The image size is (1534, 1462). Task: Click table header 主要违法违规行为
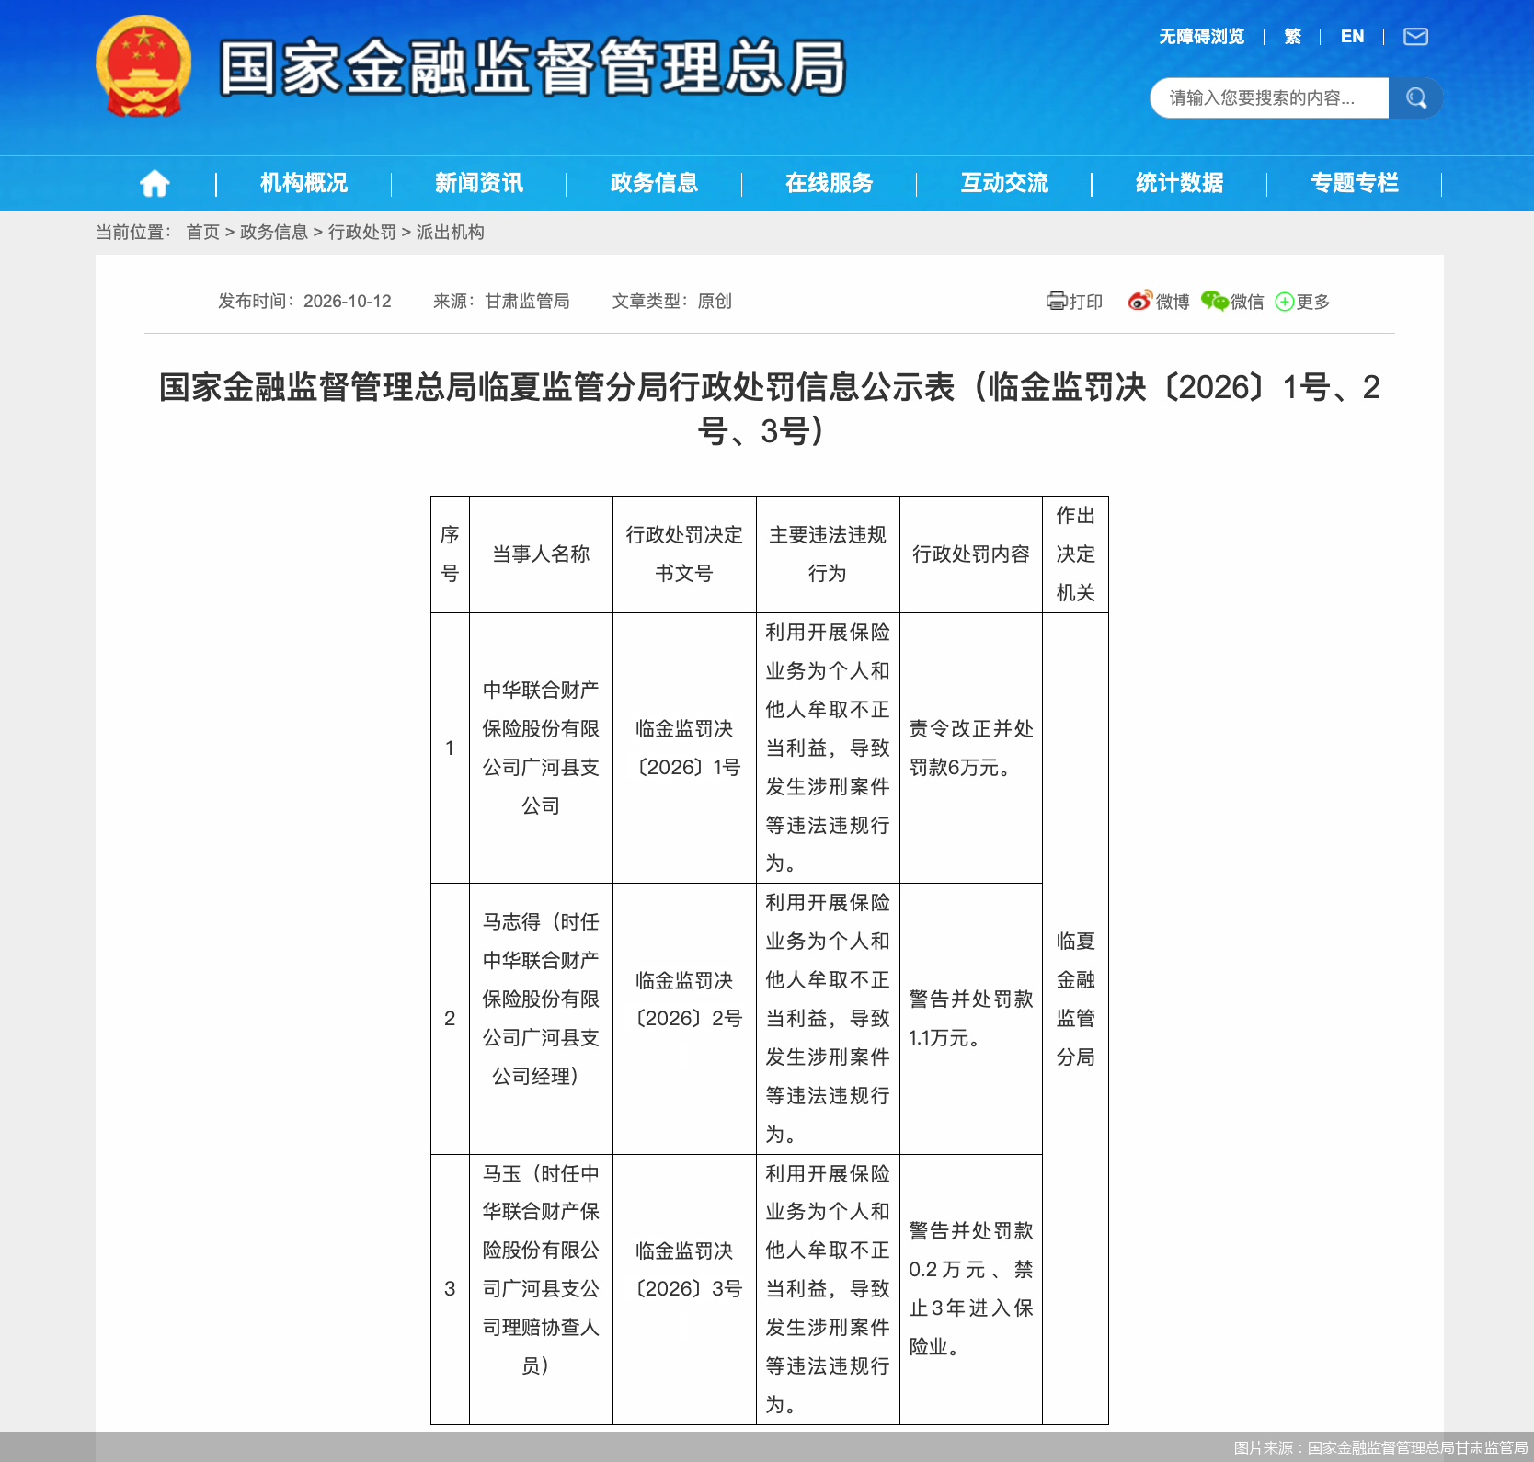828,554
